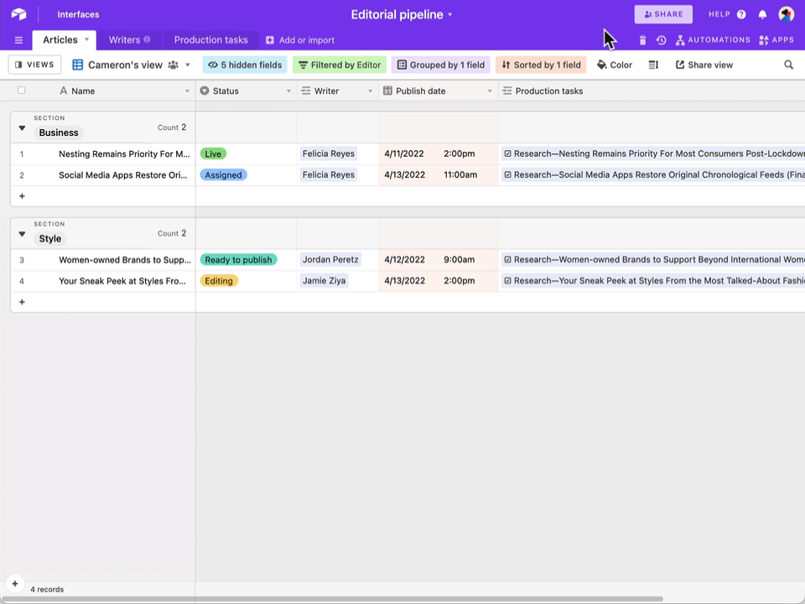Open the views sidebar hamburger icon

coord(18,39)
